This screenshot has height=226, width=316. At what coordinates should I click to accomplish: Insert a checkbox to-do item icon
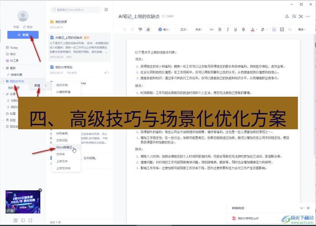[282, 29]
